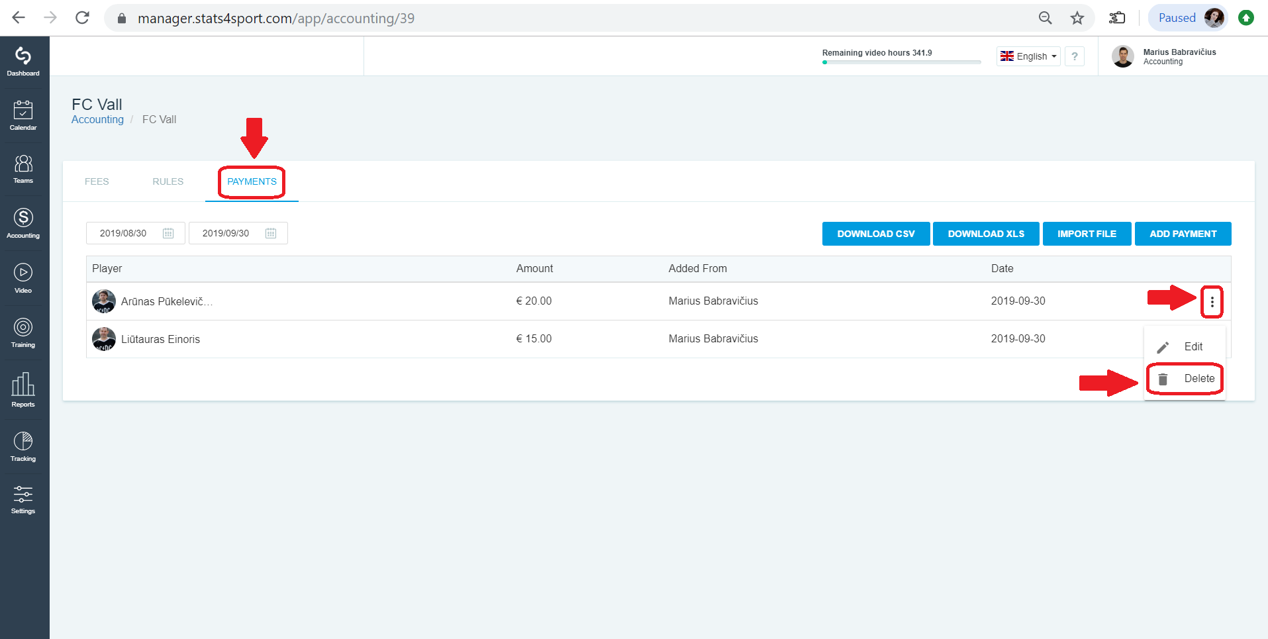Click the remaining video hours progress bar
The image size is (1268, 639).
[901, 62]
